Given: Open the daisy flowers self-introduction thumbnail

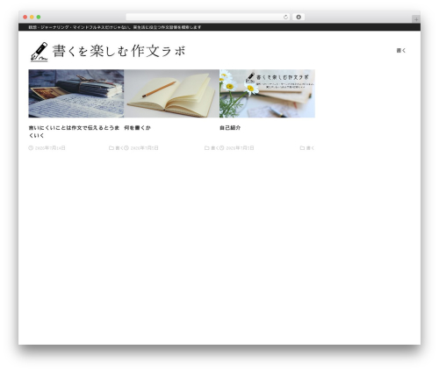Looking at the screenshot, I should [267, 94].
